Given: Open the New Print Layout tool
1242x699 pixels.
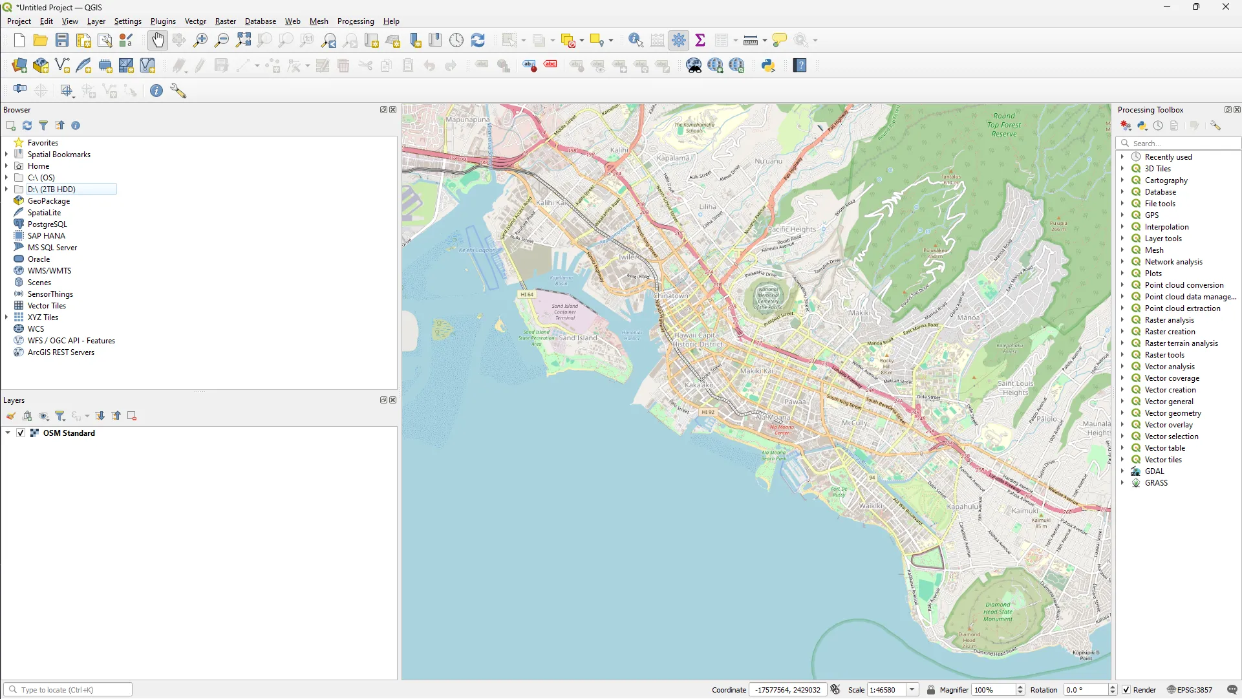Looking at the screenshot, I should pos(83,40).
